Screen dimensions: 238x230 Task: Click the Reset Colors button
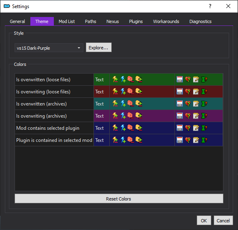tap(119, 198)
